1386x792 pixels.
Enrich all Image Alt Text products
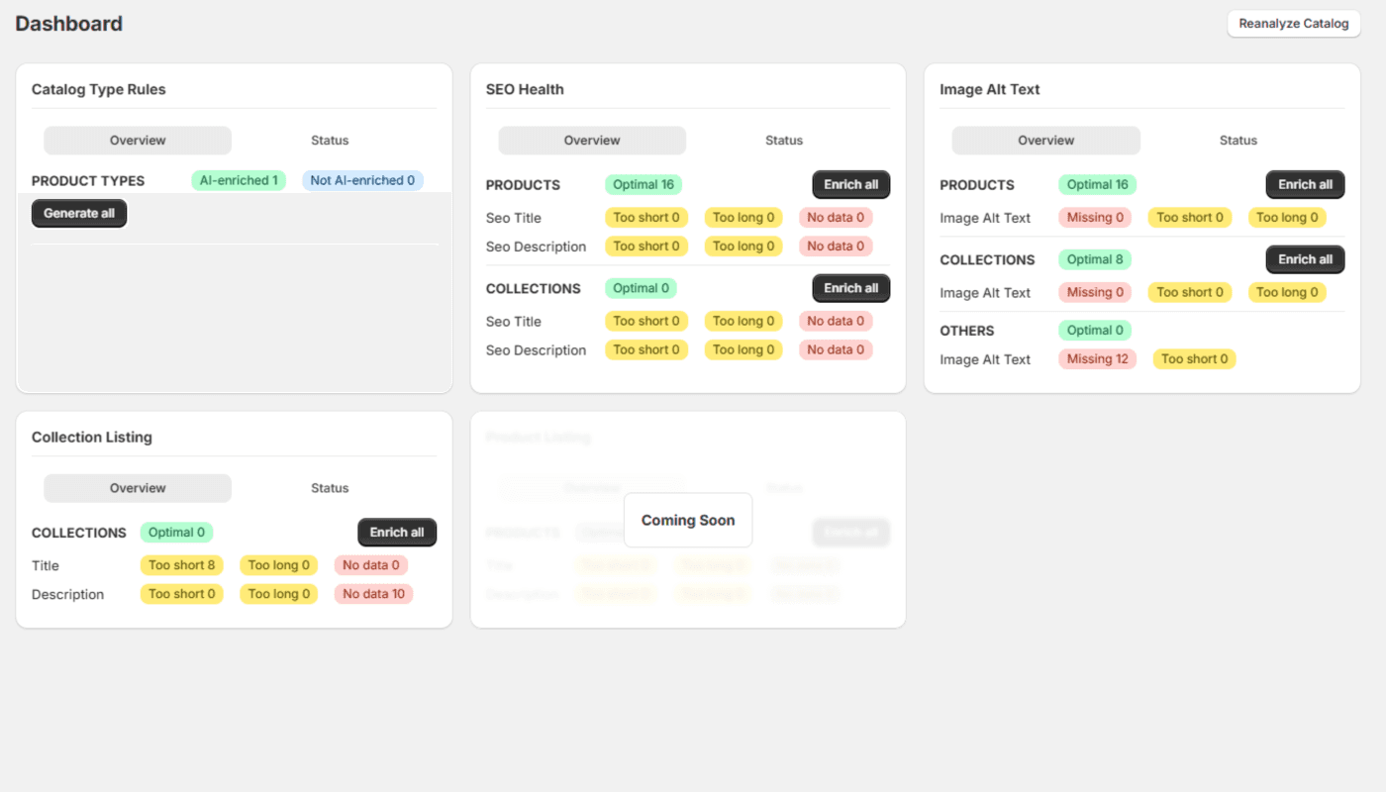(1305, 185)
